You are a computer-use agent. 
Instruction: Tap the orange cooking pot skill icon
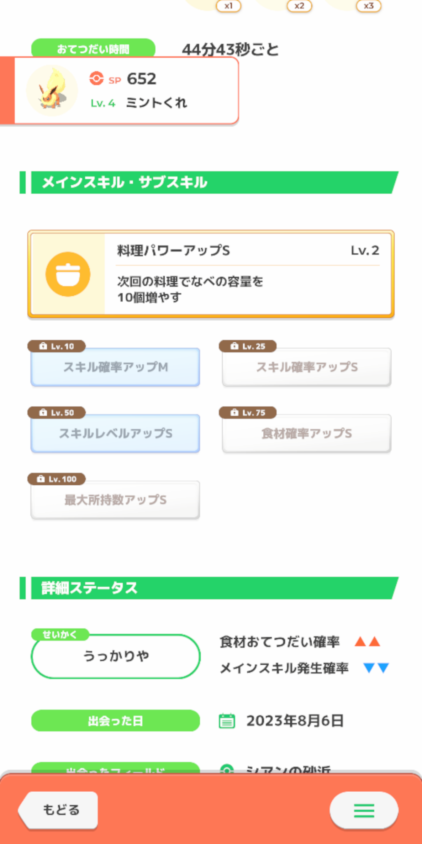68,274
